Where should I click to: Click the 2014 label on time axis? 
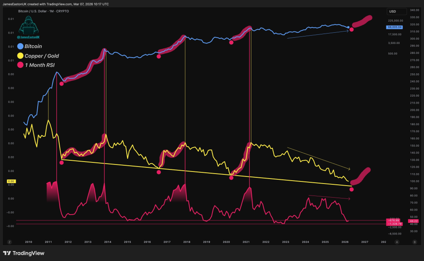tap(107, 242)
